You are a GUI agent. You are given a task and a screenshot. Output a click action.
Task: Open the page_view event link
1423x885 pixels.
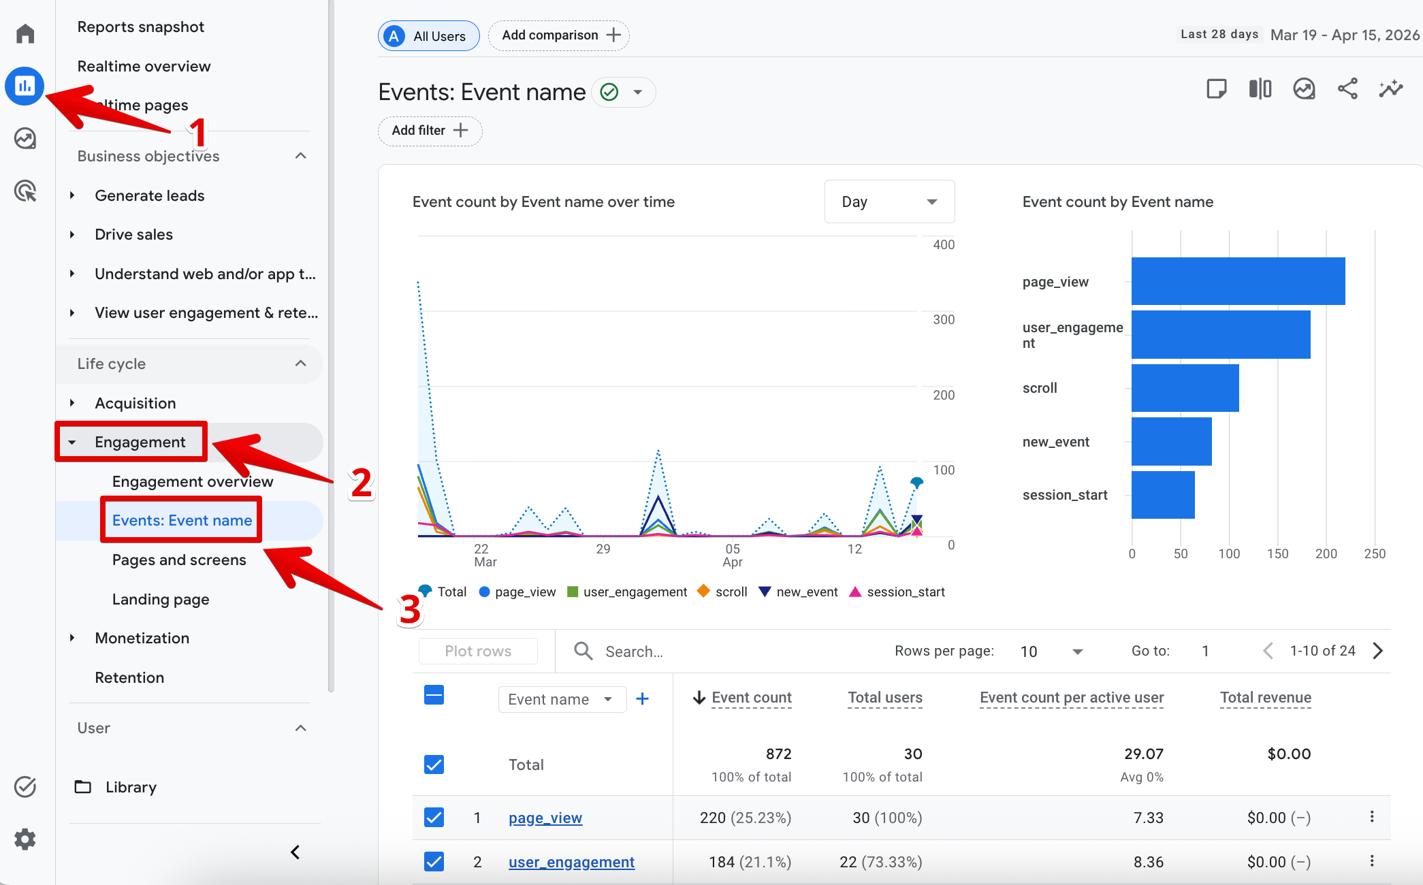545,818
